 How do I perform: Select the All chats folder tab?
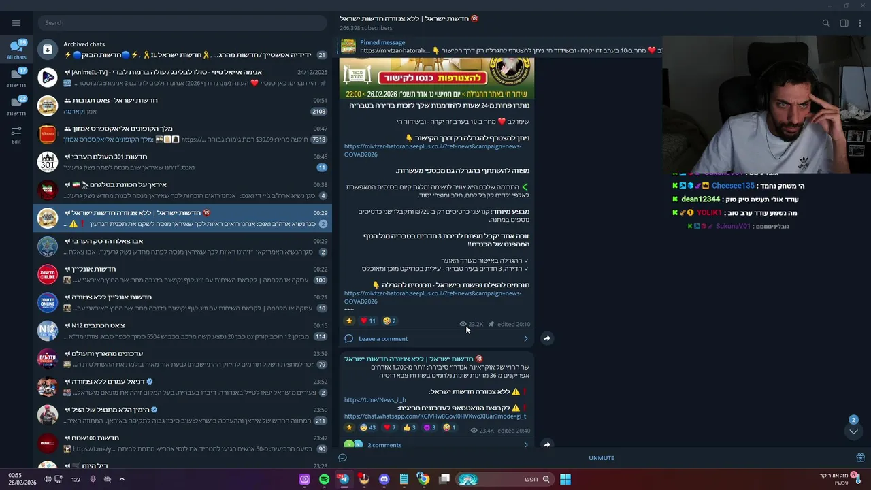point(16,50)
